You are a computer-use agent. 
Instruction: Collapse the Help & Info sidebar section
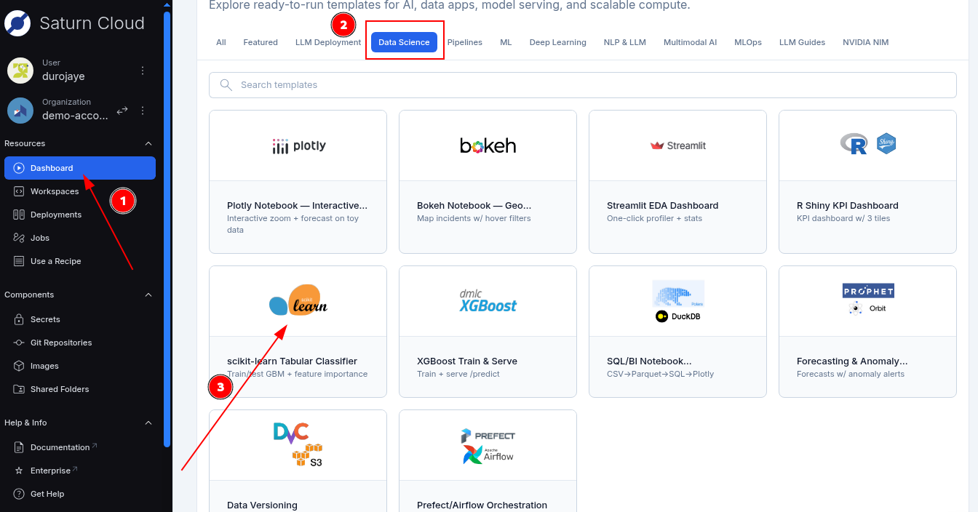tap(148, 423)
